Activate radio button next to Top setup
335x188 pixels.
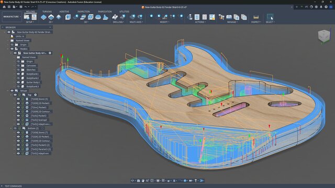click(36, 95)
